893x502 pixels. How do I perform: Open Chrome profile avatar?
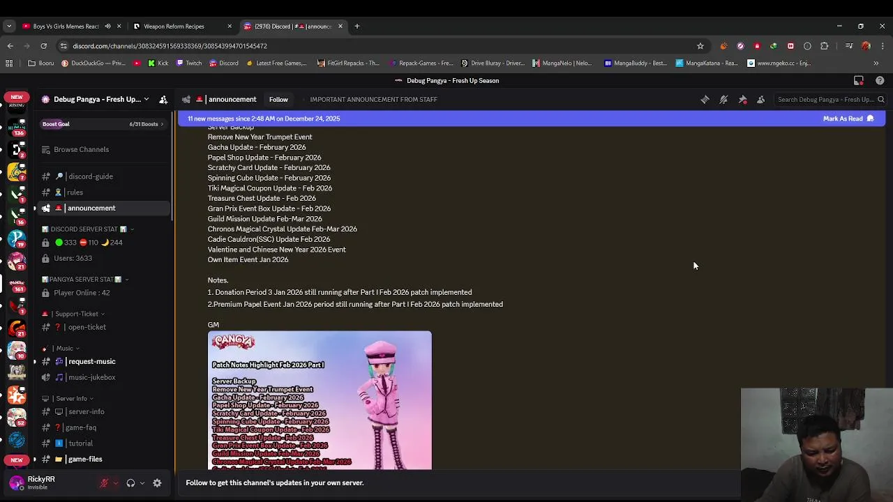click(x=866, y=46)
